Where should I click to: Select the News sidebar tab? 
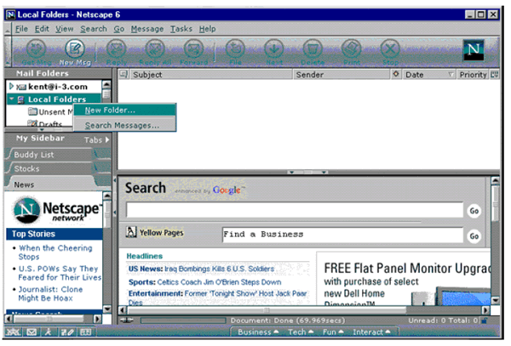pyautogui.click(x=52, y=184)
